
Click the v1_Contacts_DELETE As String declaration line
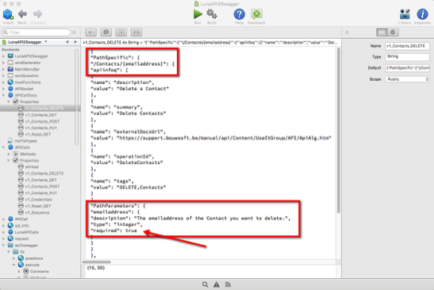click(x=210, y=42)
